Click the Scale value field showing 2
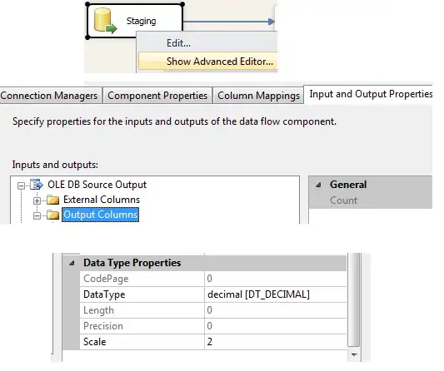444x371 pixels. [x=275, y=342]
